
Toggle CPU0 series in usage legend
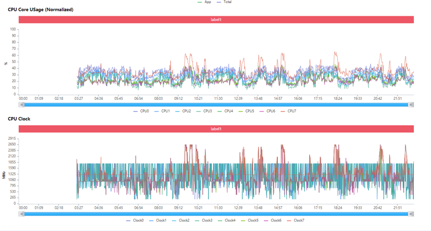[141, 111]
